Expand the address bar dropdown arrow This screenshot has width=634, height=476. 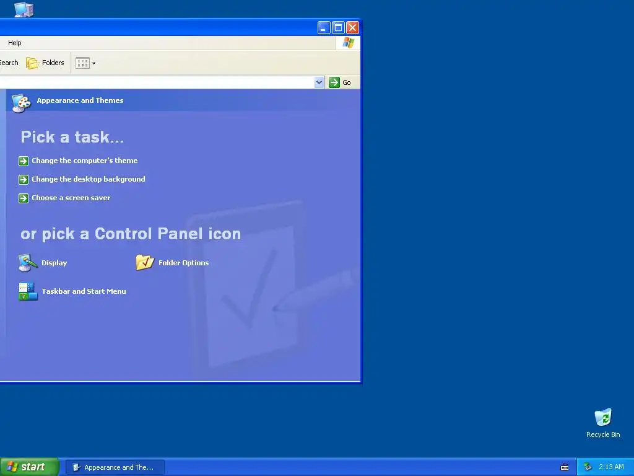(319, 82)
